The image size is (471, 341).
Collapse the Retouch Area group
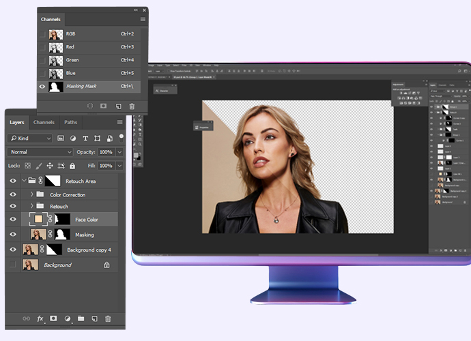coord(23,181)
